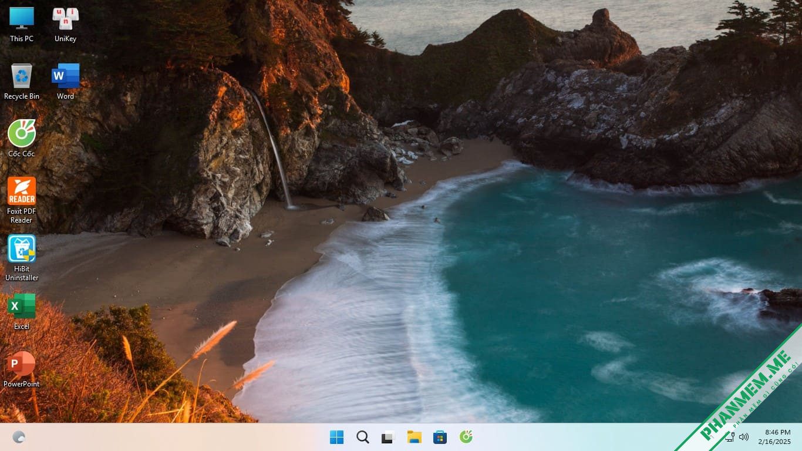Select the Word desktop shortcut
This screenshot has height=451, width=802.
65,82
